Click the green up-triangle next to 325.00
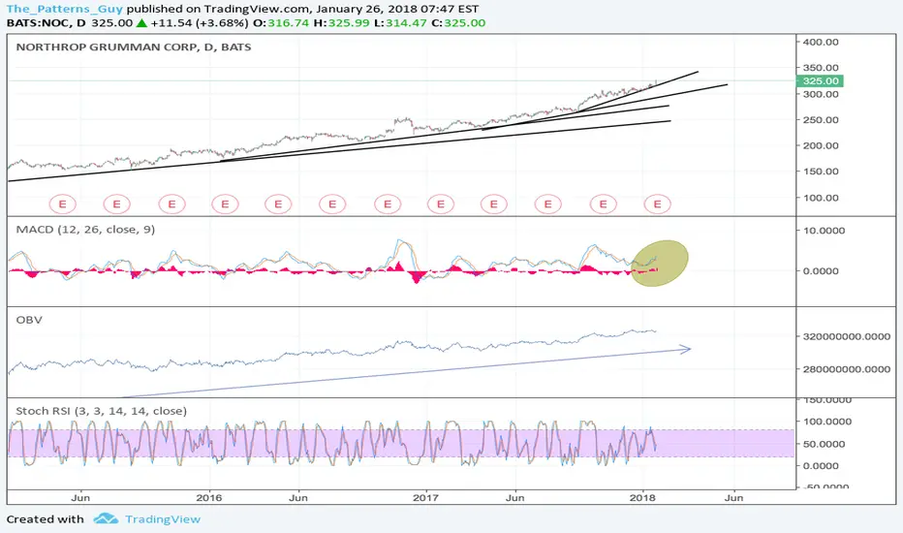903x533 pixels. click(141, 23)
